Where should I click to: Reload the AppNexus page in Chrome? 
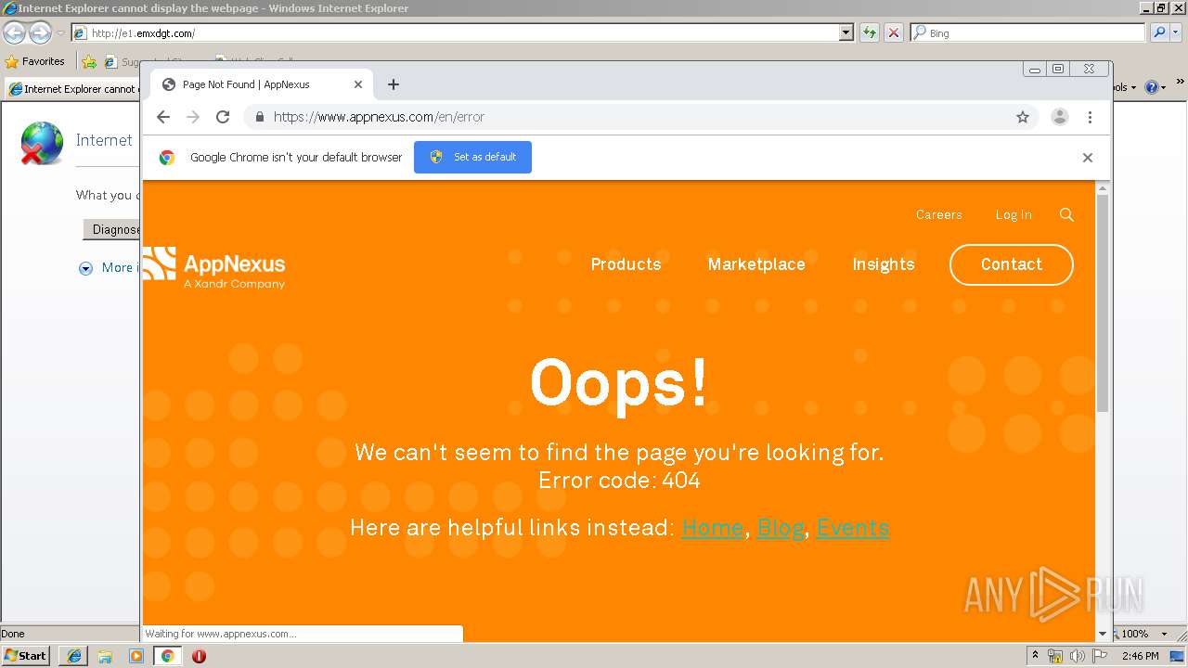tap(223, 117)
